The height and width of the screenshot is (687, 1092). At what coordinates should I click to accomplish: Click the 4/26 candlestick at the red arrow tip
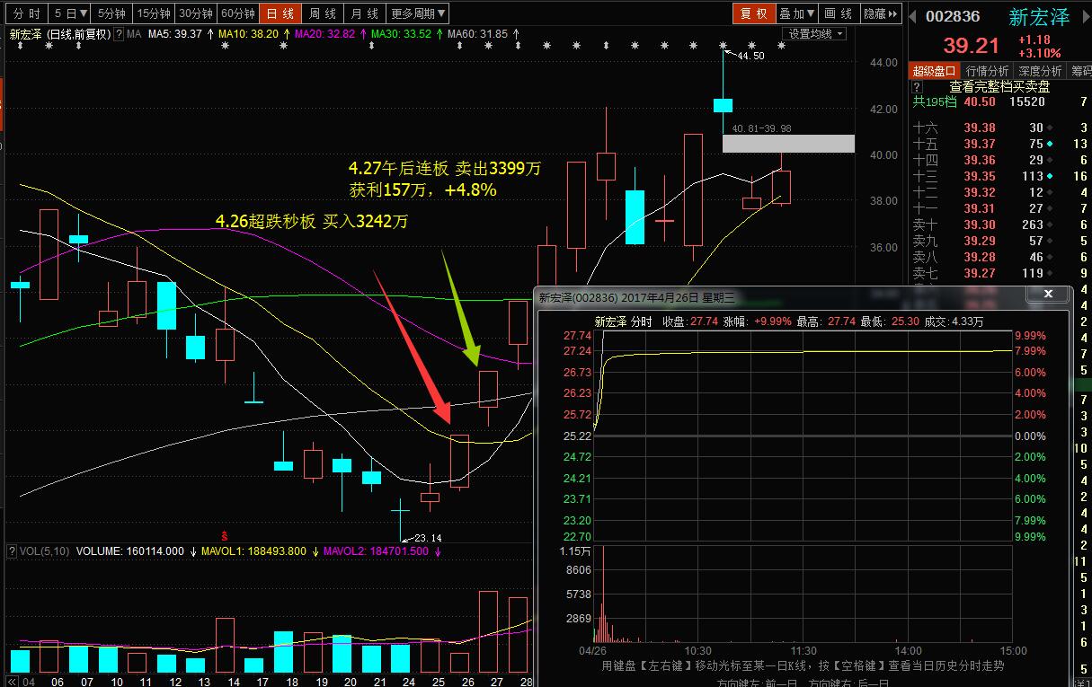pos(459,462)
